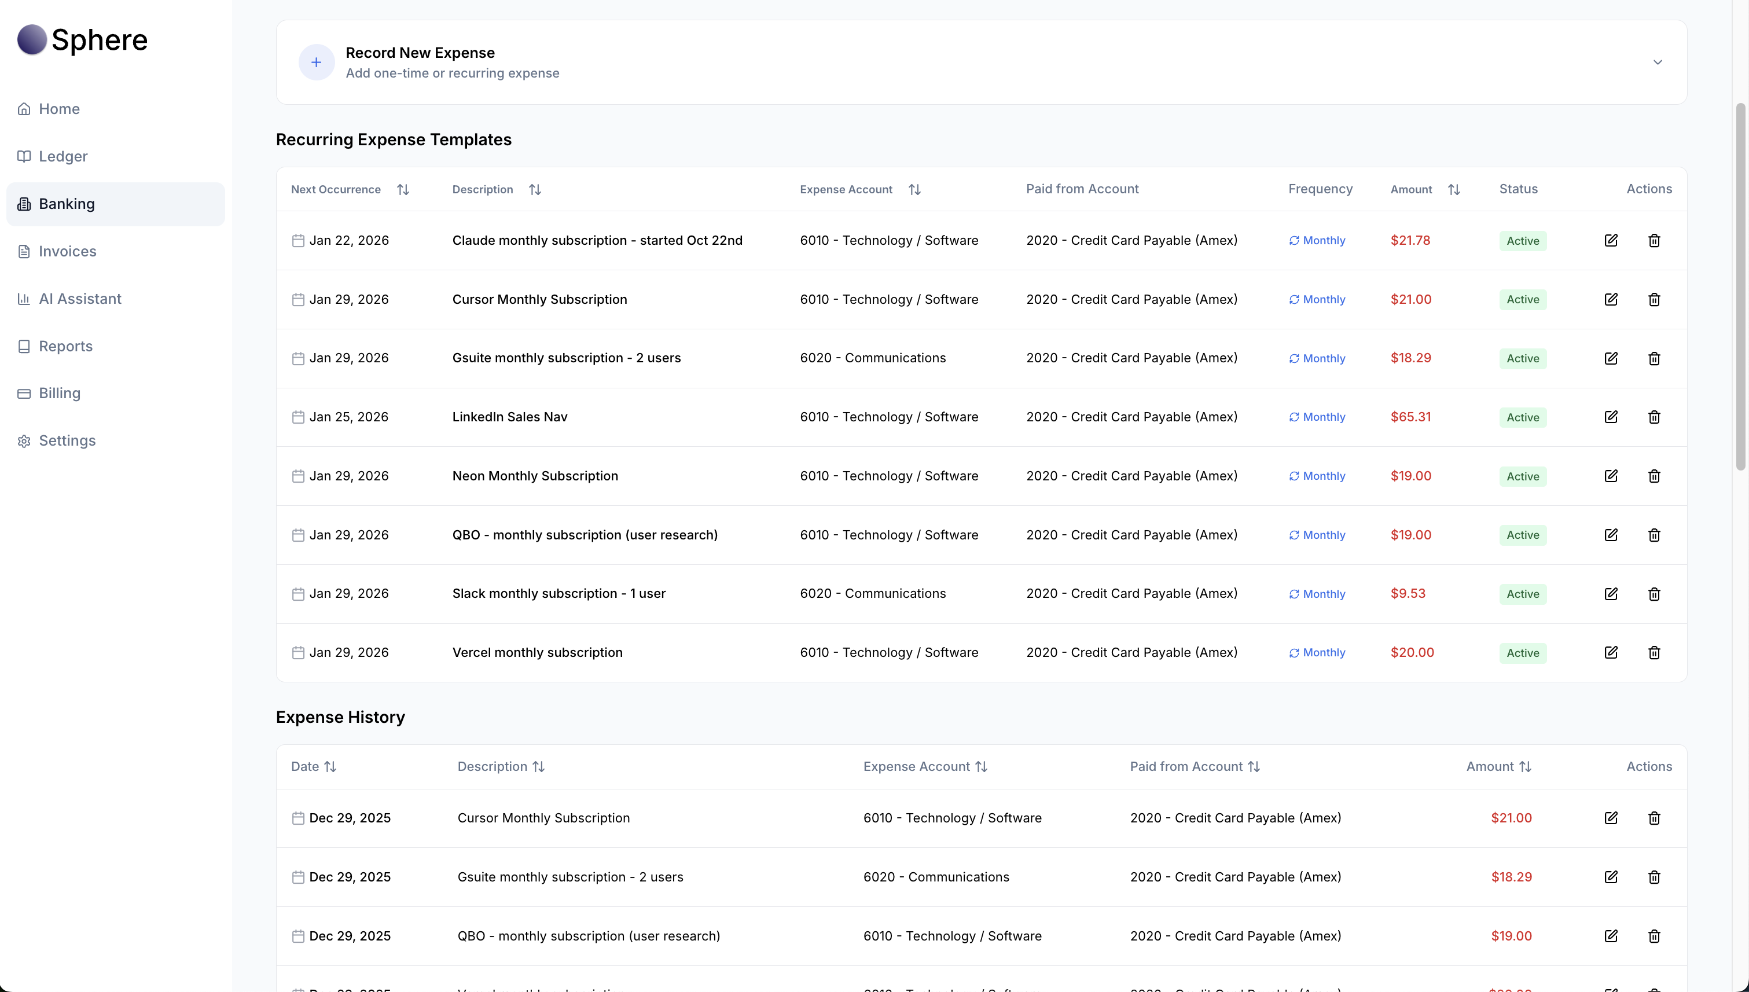The width and height of the screenshot is (1749, 992).
Task: Delete the Slack monthly subscription template
Action: 1654,594
